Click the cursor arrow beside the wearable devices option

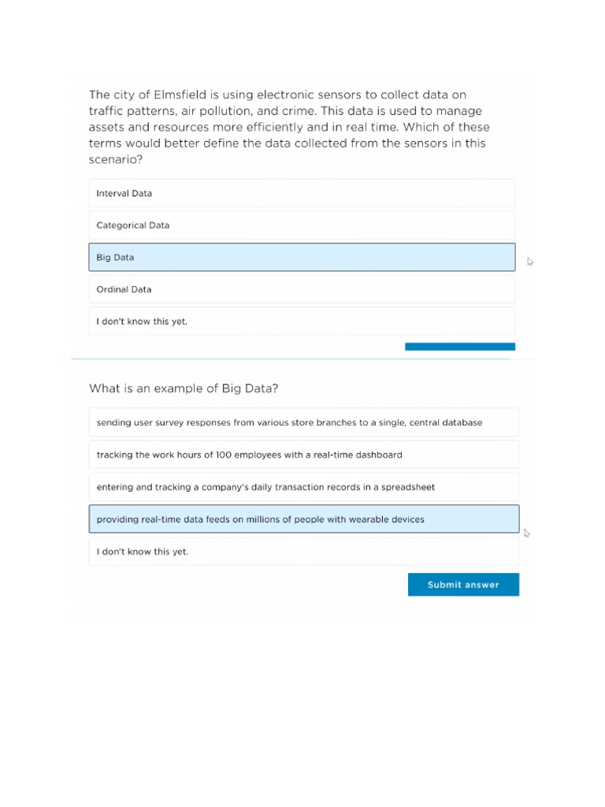(527, 534)
